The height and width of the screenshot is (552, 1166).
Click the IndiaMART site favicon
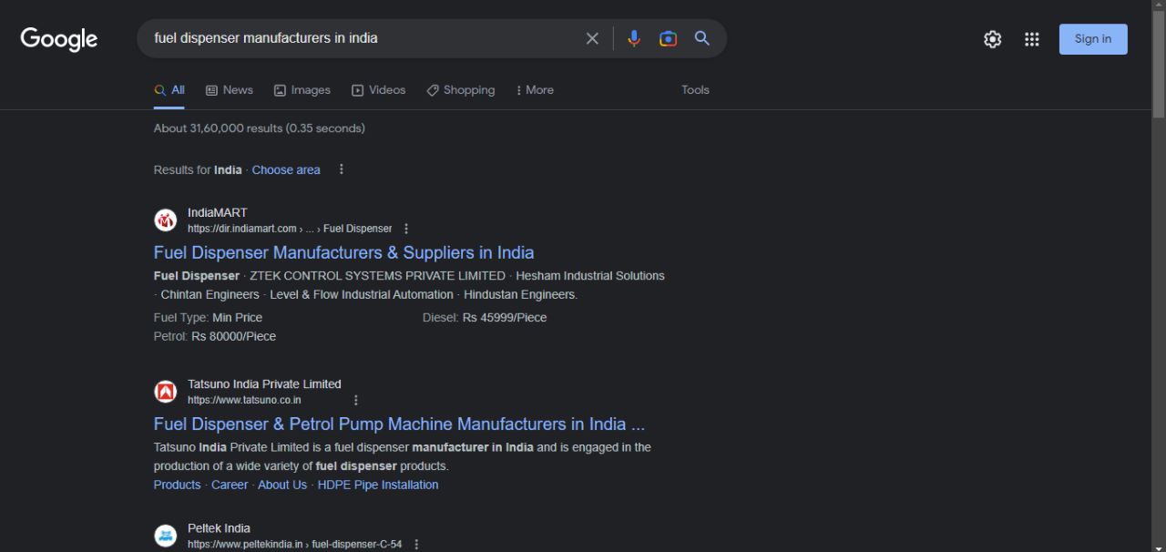pos(166,220)
